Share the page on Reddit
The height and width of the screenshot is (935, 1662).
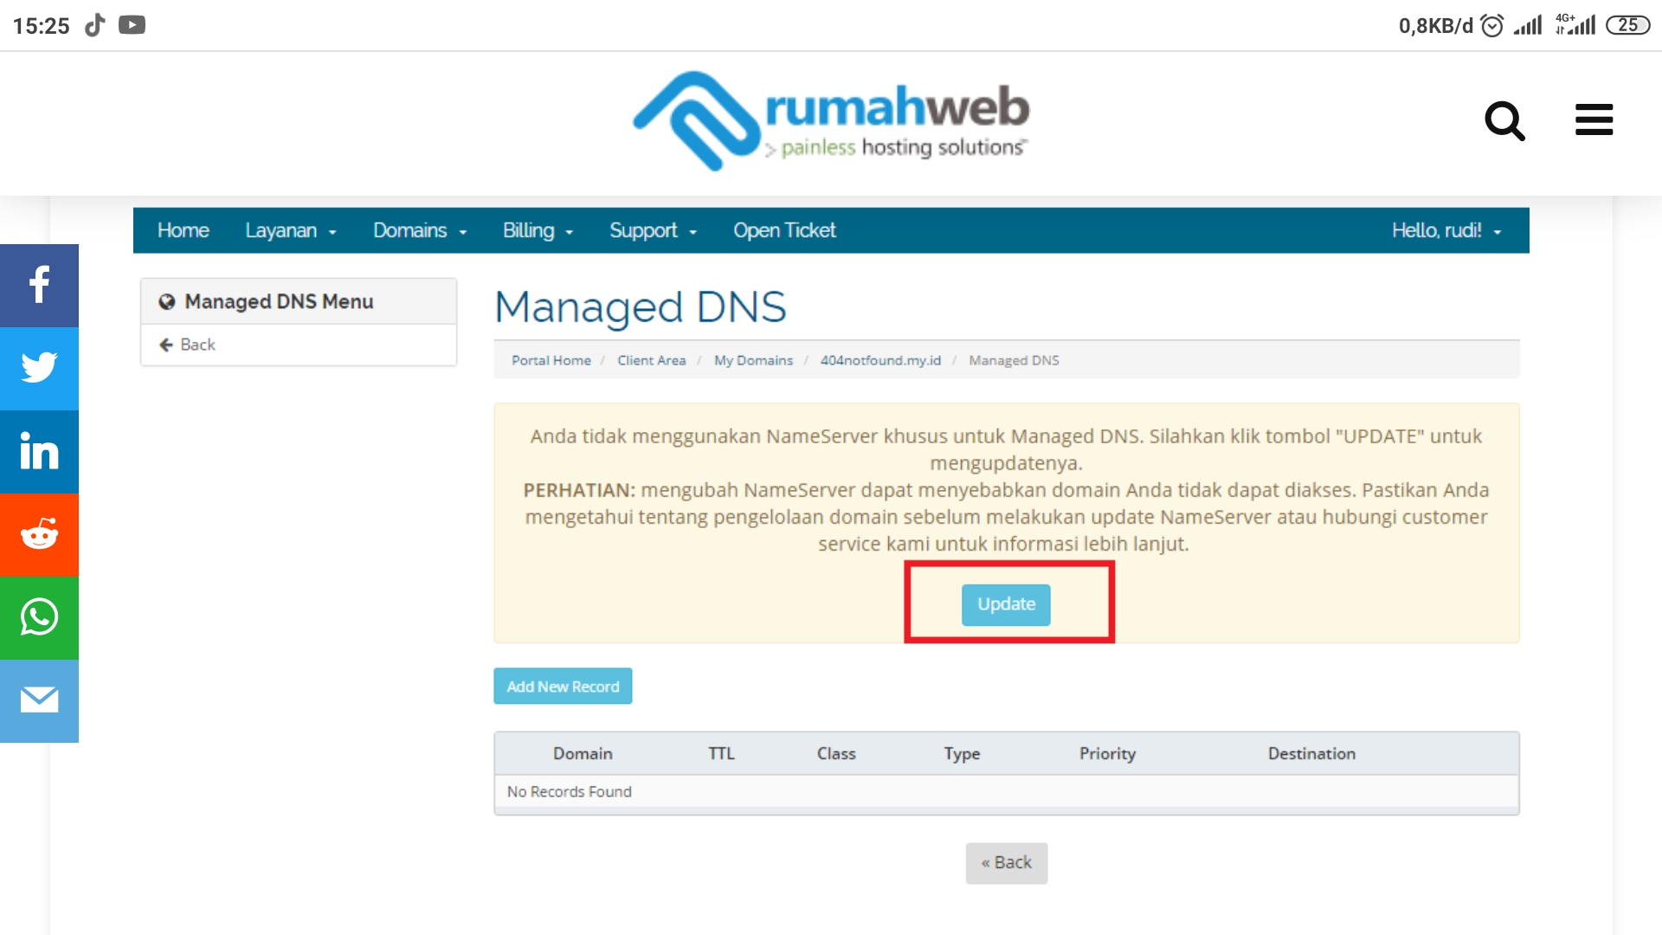[x=39, y=534]
